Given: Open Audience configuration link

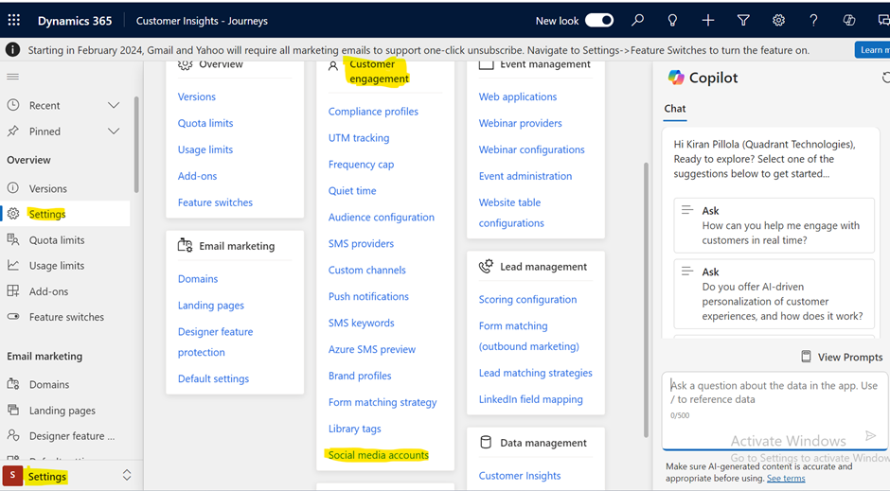Looking at the screenshot, I should pyautogui.click(x=381, y=218).
